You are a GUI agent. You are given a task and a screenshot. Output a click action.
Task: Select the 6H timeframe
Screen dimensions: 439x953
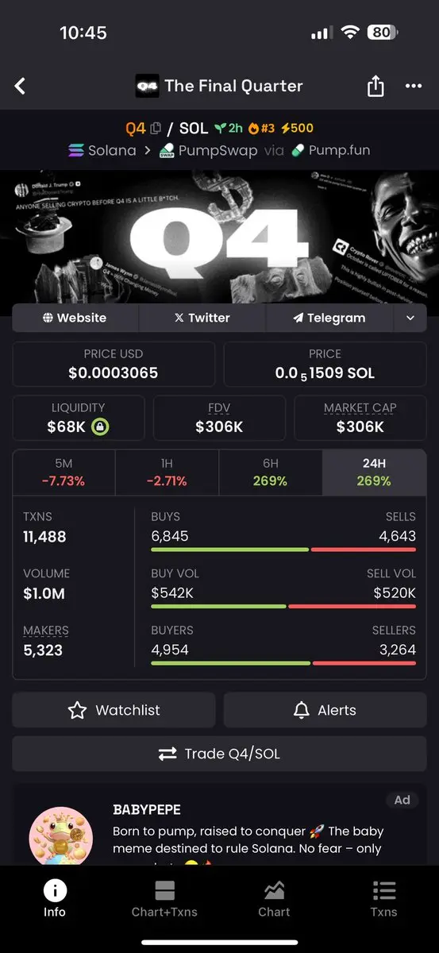pyautogui.click(x=270, y=473)
